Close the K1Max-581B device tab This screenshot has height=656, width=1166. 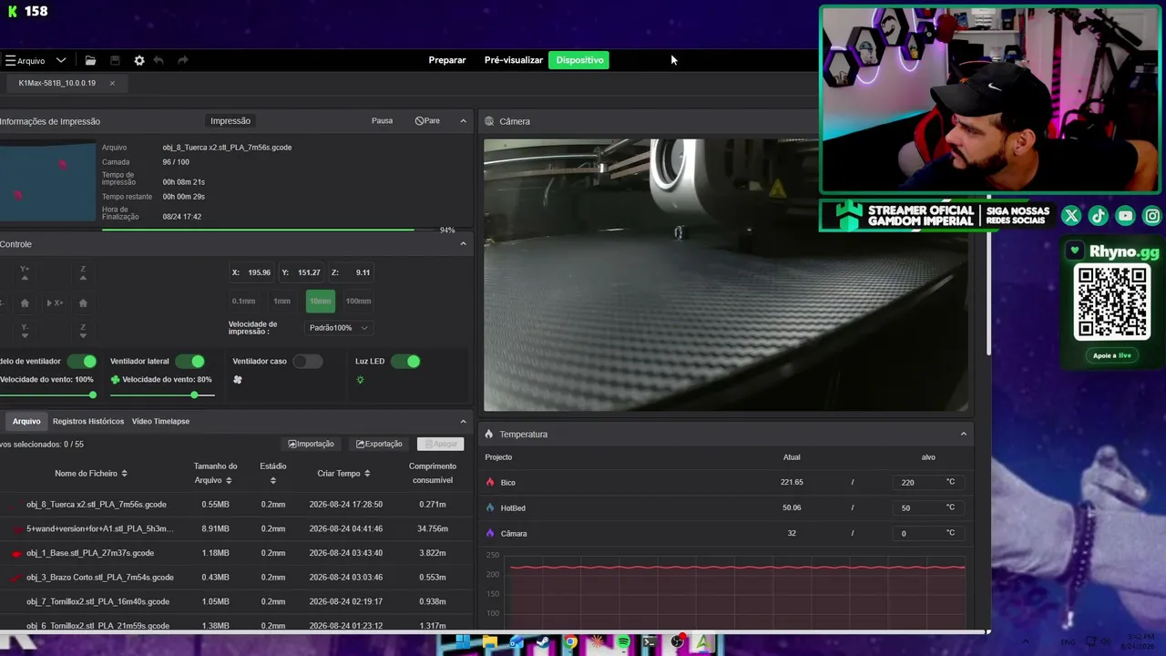112,83
